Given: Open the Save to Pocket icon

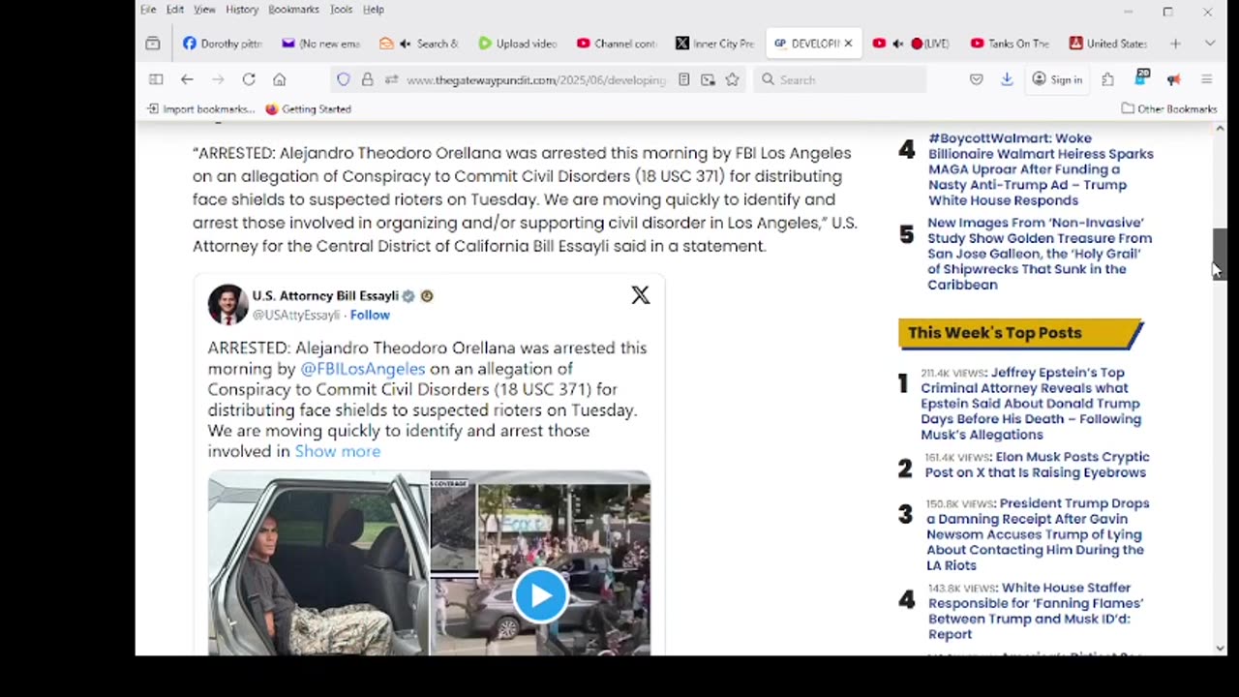Looking at the screenshot, I should coord(976,79).
